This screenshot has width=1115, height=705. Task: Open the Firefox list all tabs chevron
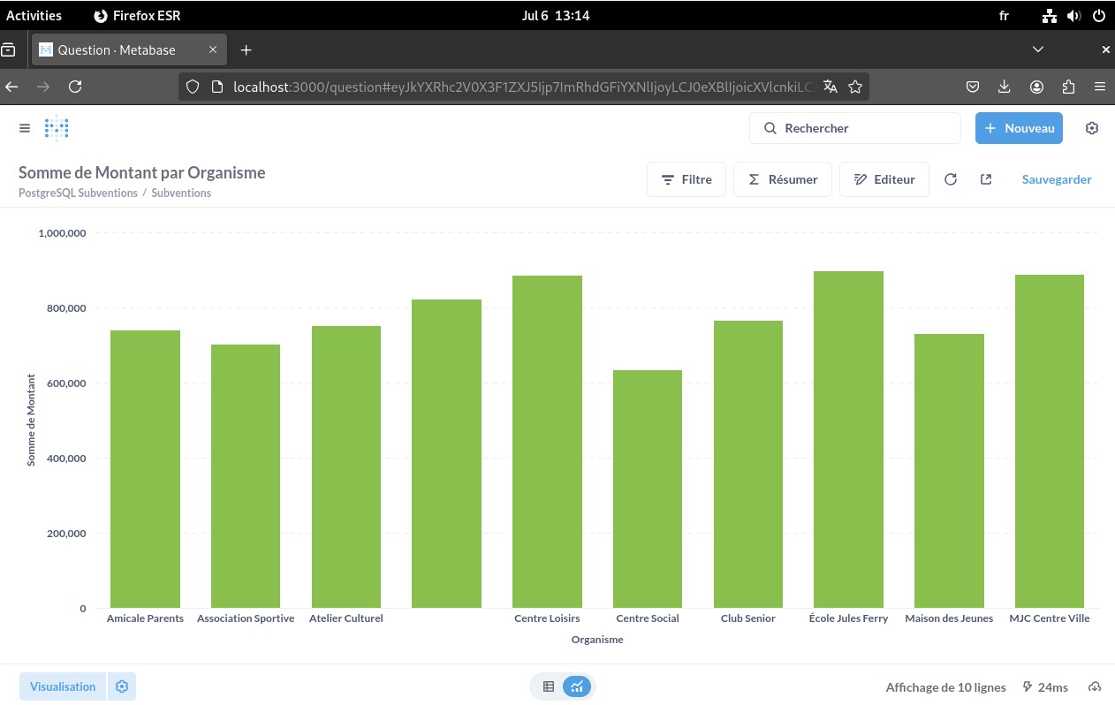click(1038, 49)
